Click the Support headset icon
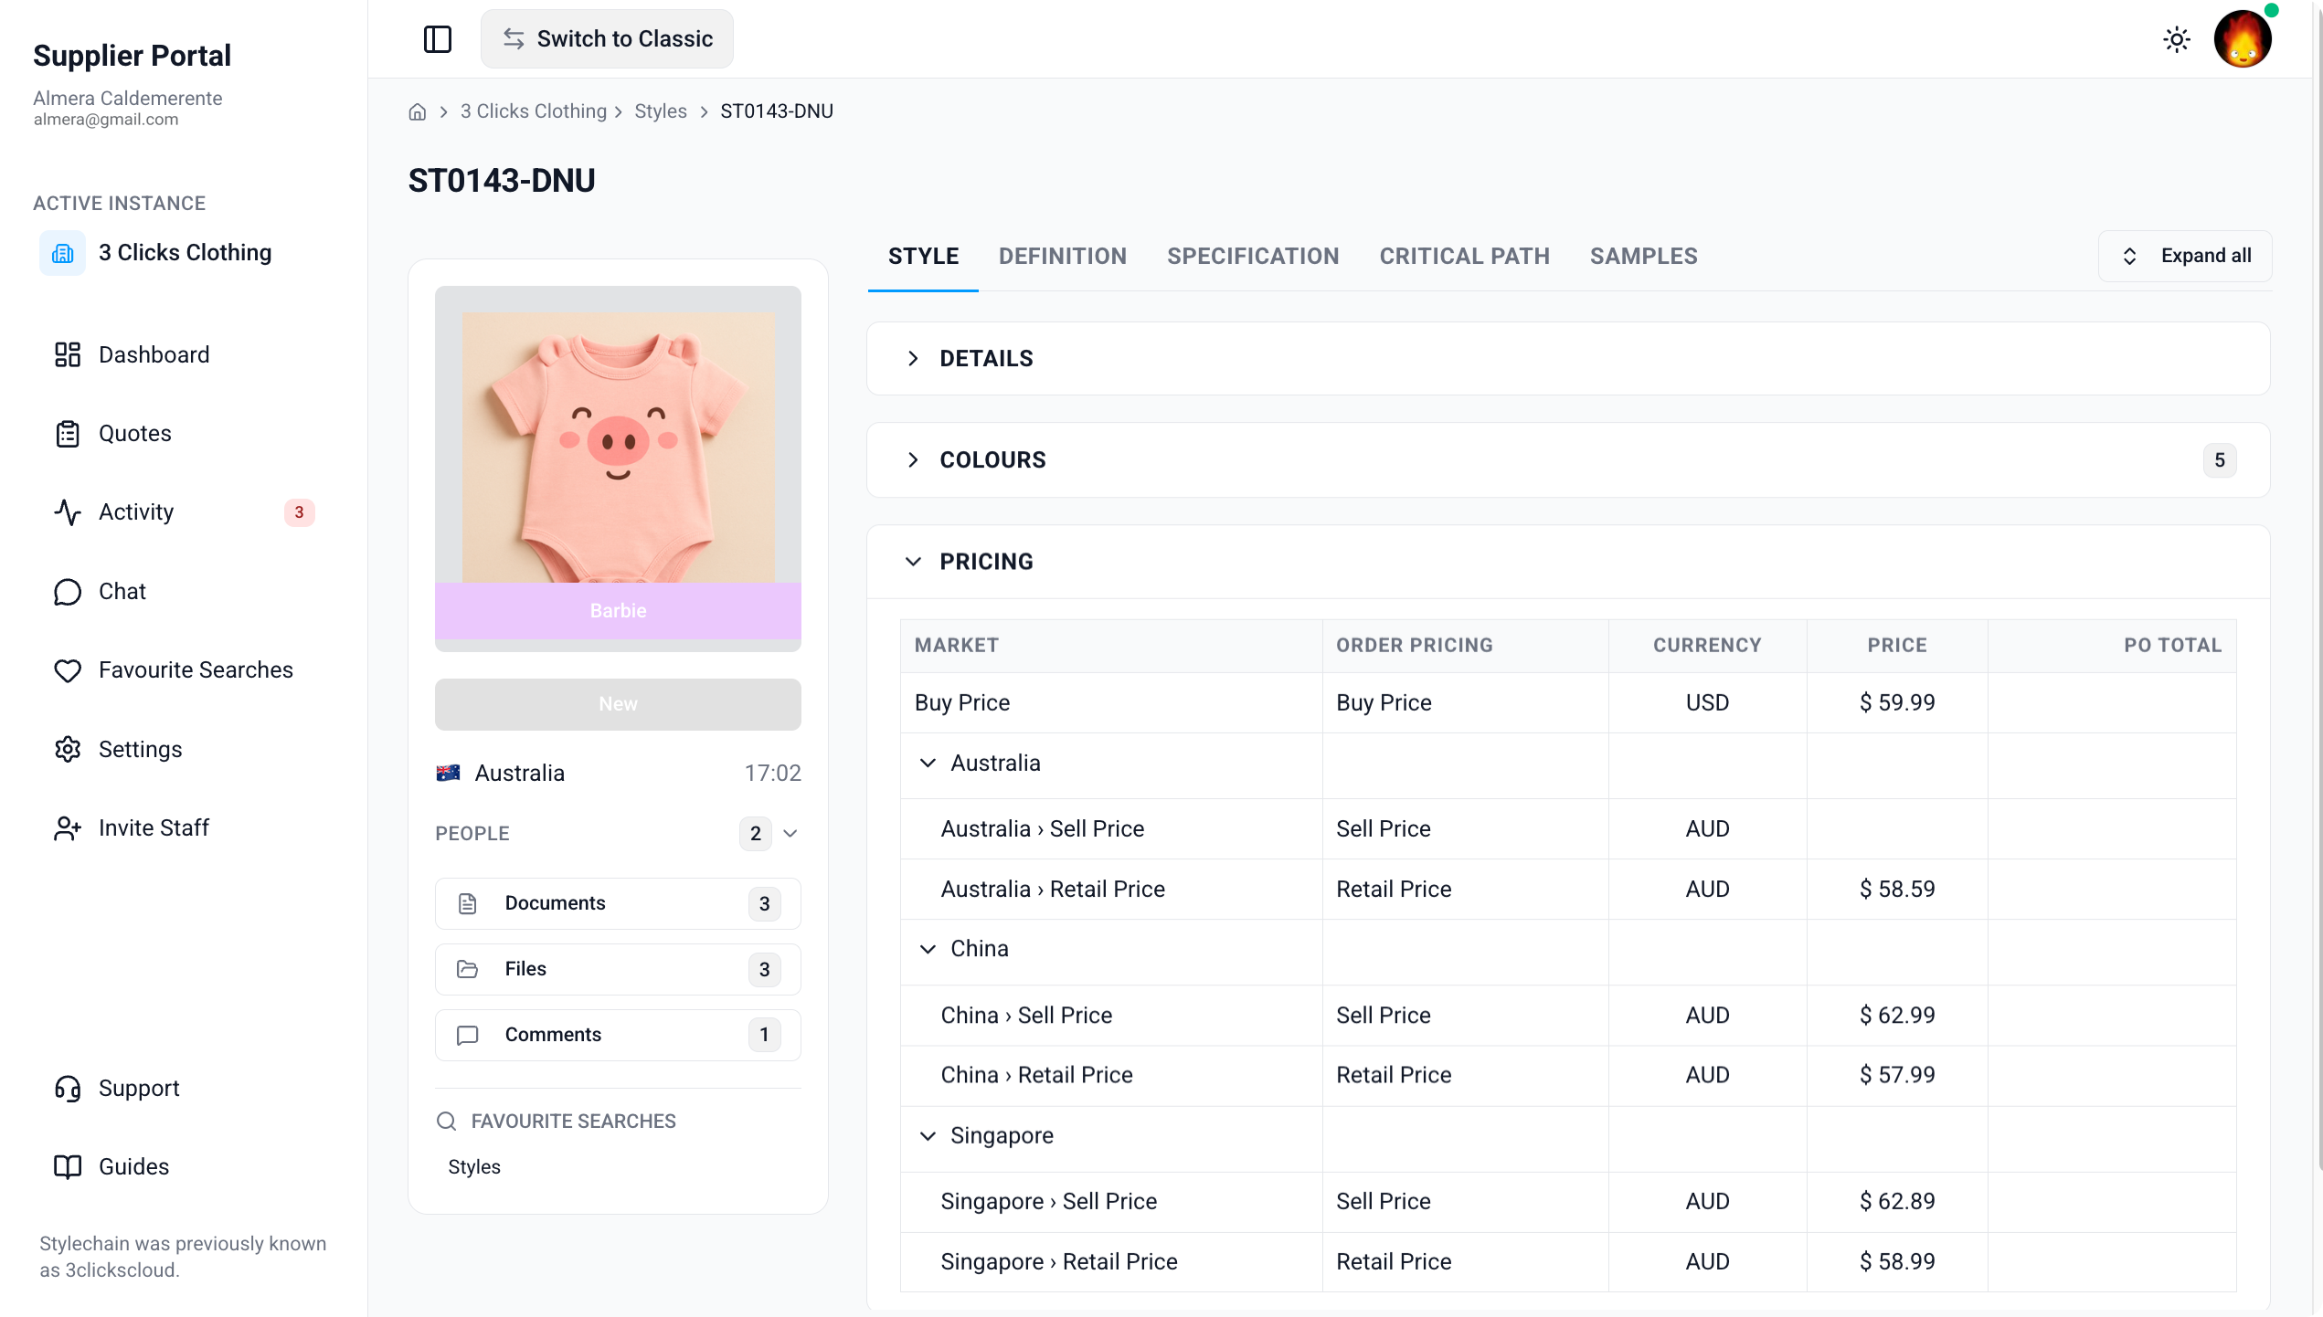 click(x=68, y=1089)
